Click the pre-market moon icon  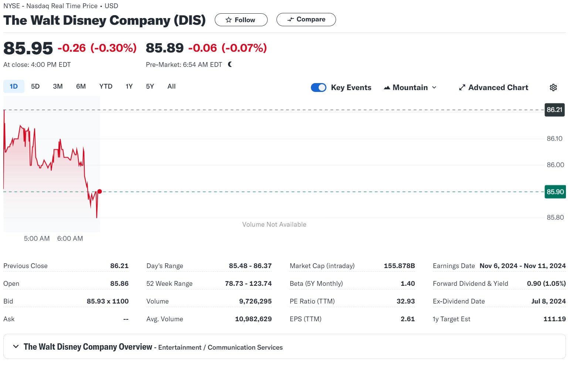pyautogui.click(x=230, y=65)
